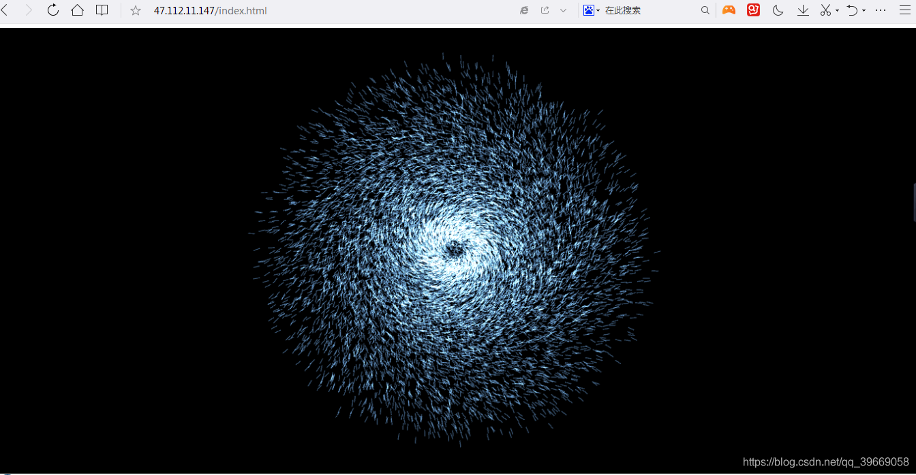The image size is (916, 475).
Task: Bookmark this page with the star icon
Action: click(x=136, y=10)
